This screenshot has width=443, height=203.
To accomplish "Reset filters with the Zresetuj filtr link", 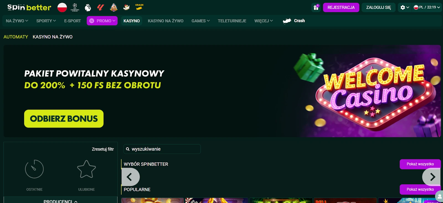I will pos(103,149).
